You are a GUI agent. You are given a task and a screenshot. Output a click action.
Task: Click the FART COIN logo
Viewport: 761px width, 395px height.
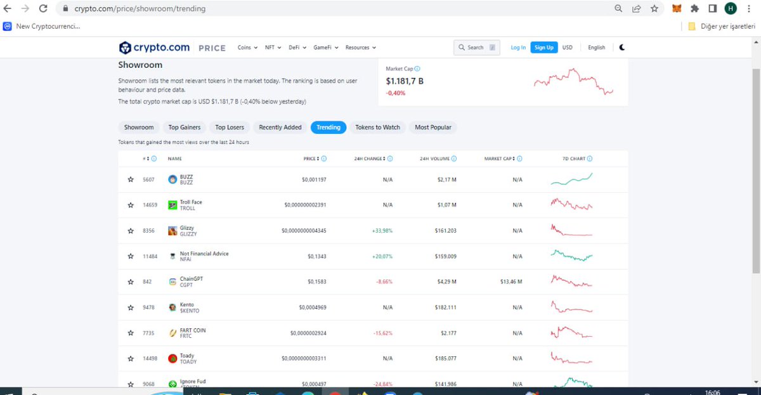[x=172, y=333]
